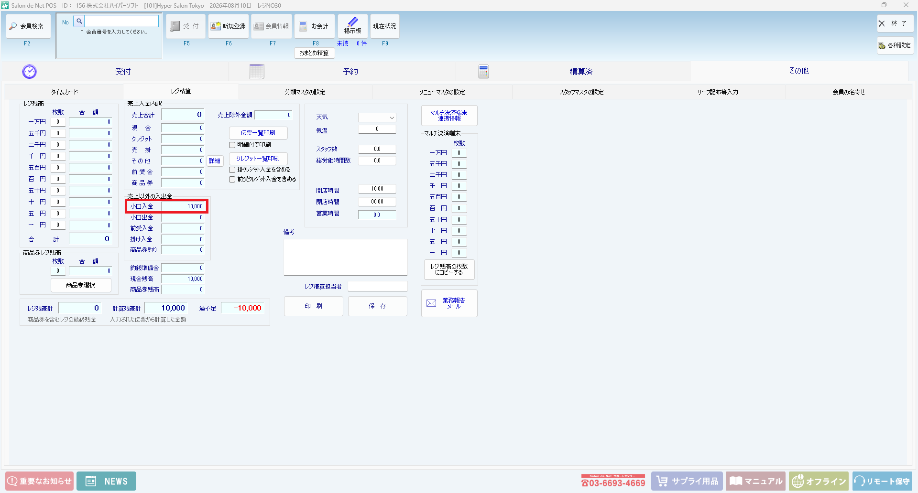Image resolution: width=918 pixels, height=493 pixels.
Task: Click マルチ決済端末 一万円 count field
Action: (459, 153)
